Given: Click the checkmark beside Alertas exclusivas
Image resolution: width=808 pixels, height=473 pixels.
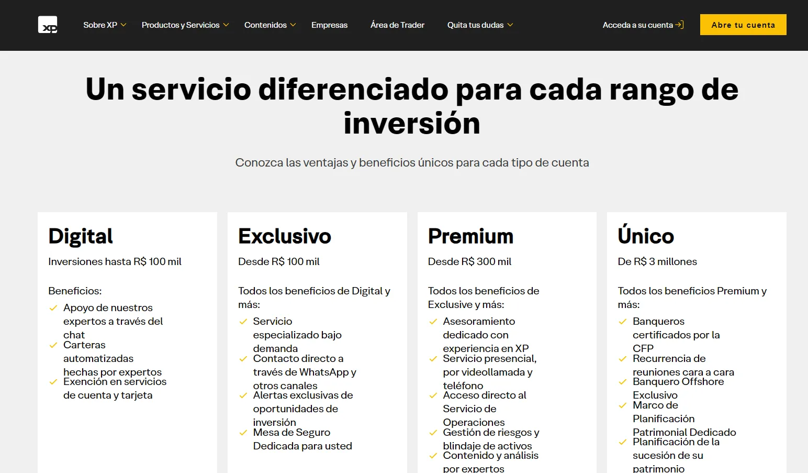Looking at the screenshot, I should point(243,395).
